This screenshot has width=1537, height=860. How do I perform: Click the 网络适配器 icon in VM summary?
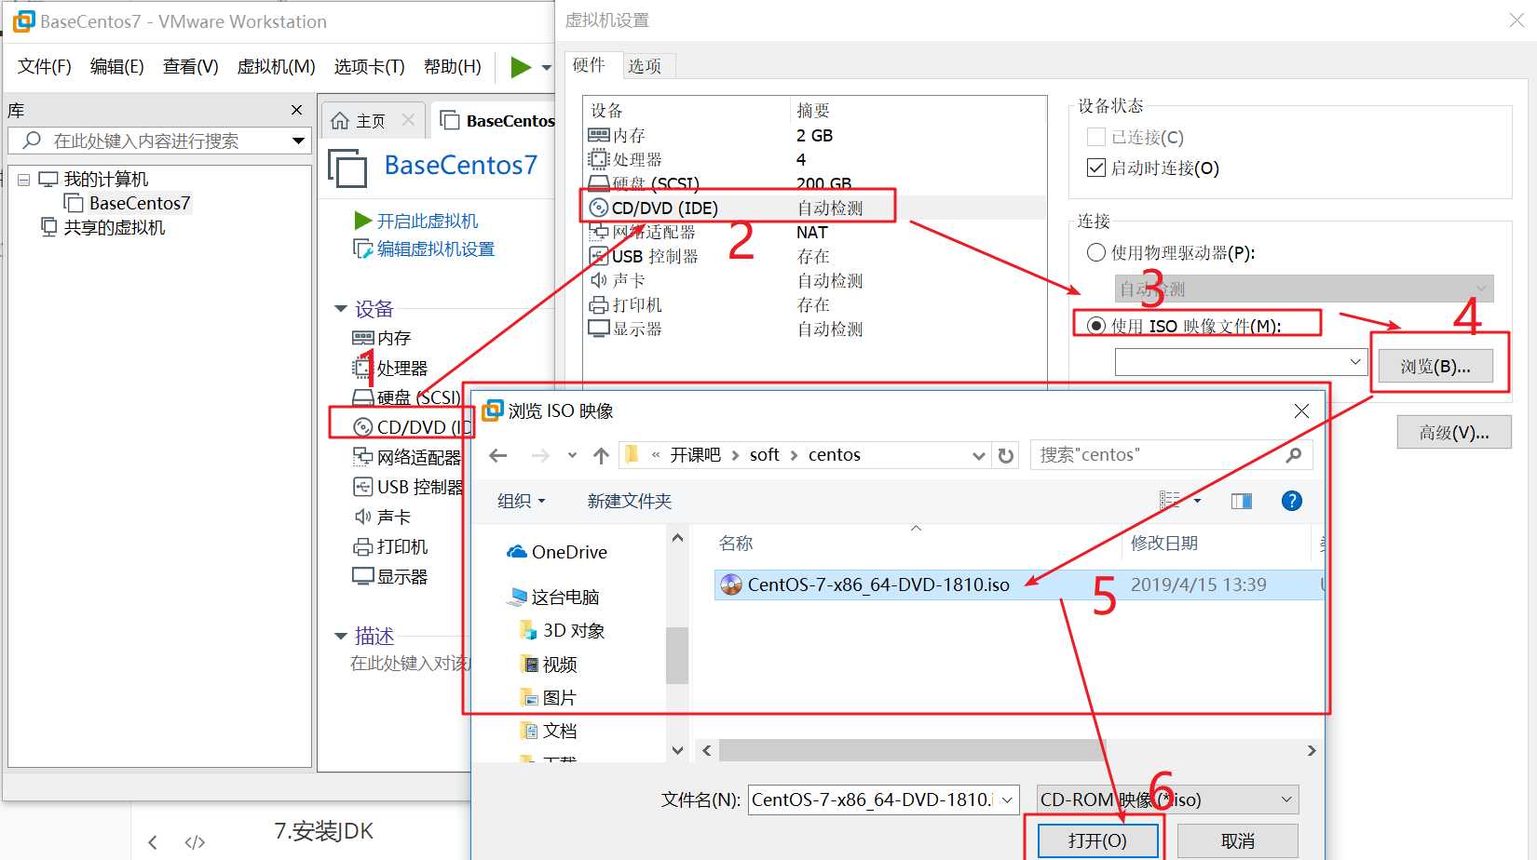point(362,457)
